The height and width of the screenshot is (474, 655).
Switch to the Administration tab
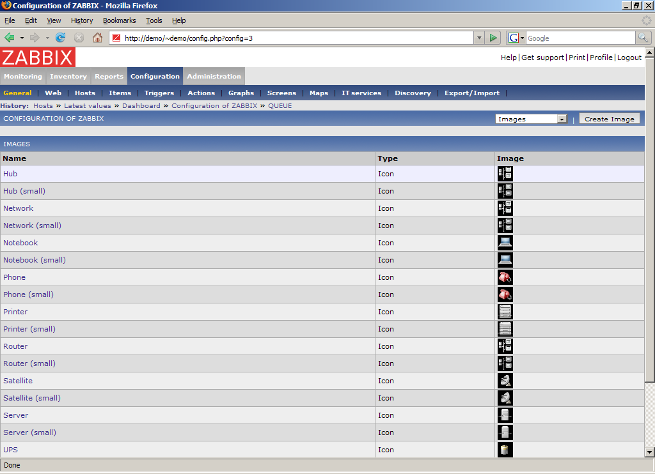pyautogui.click(x=214, y=77)
